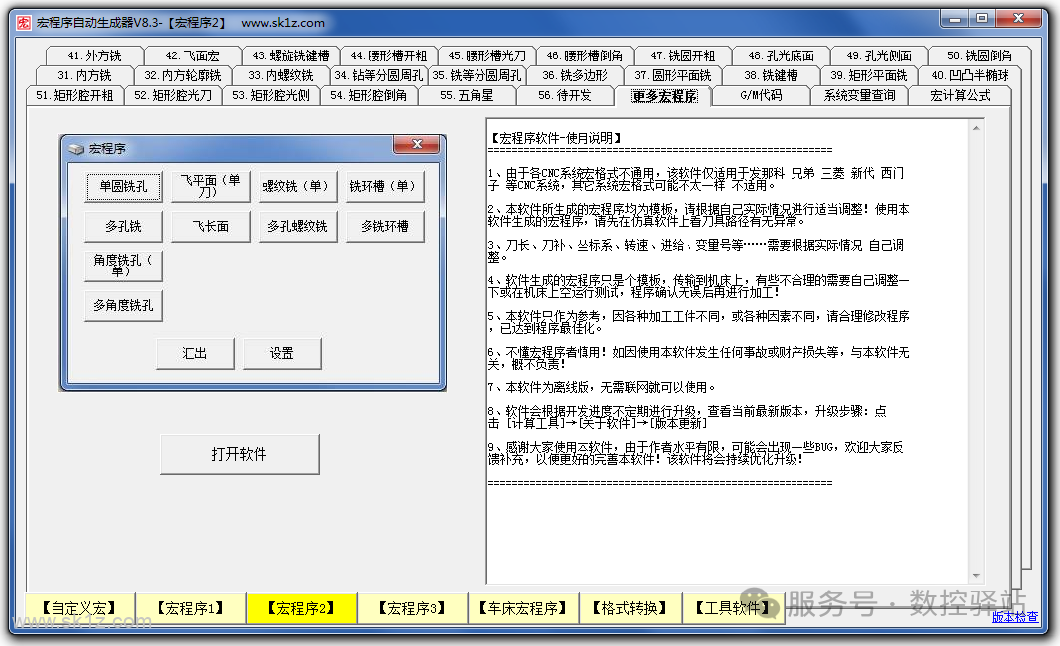This screenshot has width=1060, height=646.
Task: Click the 飞长面 button
Action: click(211, 227)
